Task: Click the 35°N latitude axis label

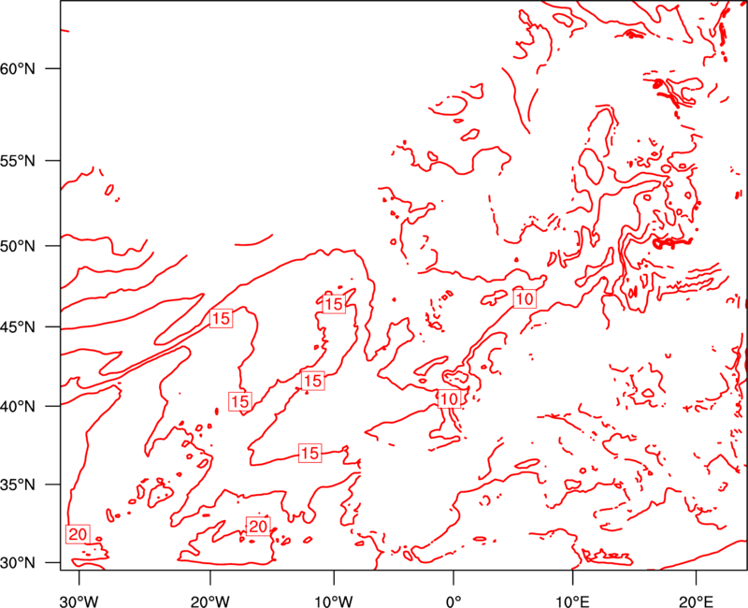Action: pos(17,485)
